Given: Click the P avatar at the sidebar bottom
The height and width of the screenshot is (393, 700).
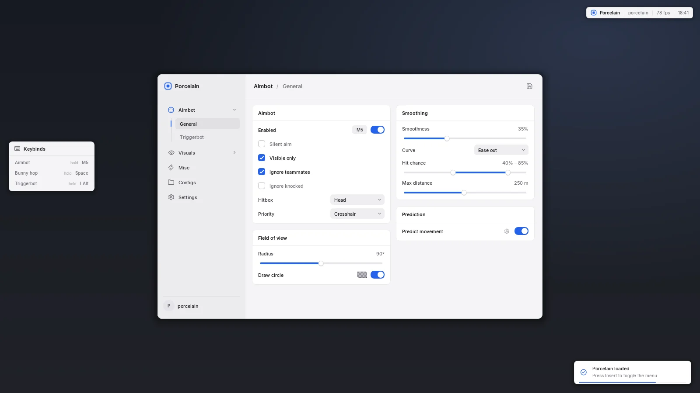Looking at the screenshot, I should click(169, 306).
